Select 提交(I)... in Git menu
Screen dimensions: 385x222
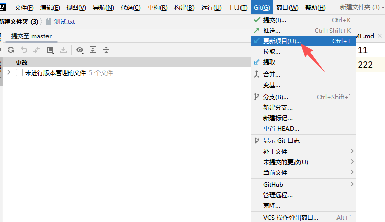[303, 20]
